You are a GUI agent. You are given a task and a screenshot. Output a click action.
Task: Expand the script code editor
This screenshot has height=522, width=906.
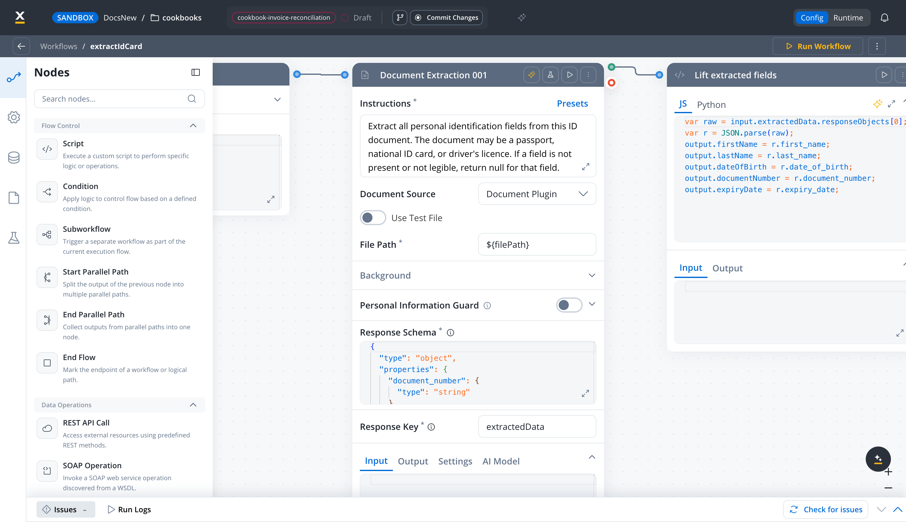892,104
